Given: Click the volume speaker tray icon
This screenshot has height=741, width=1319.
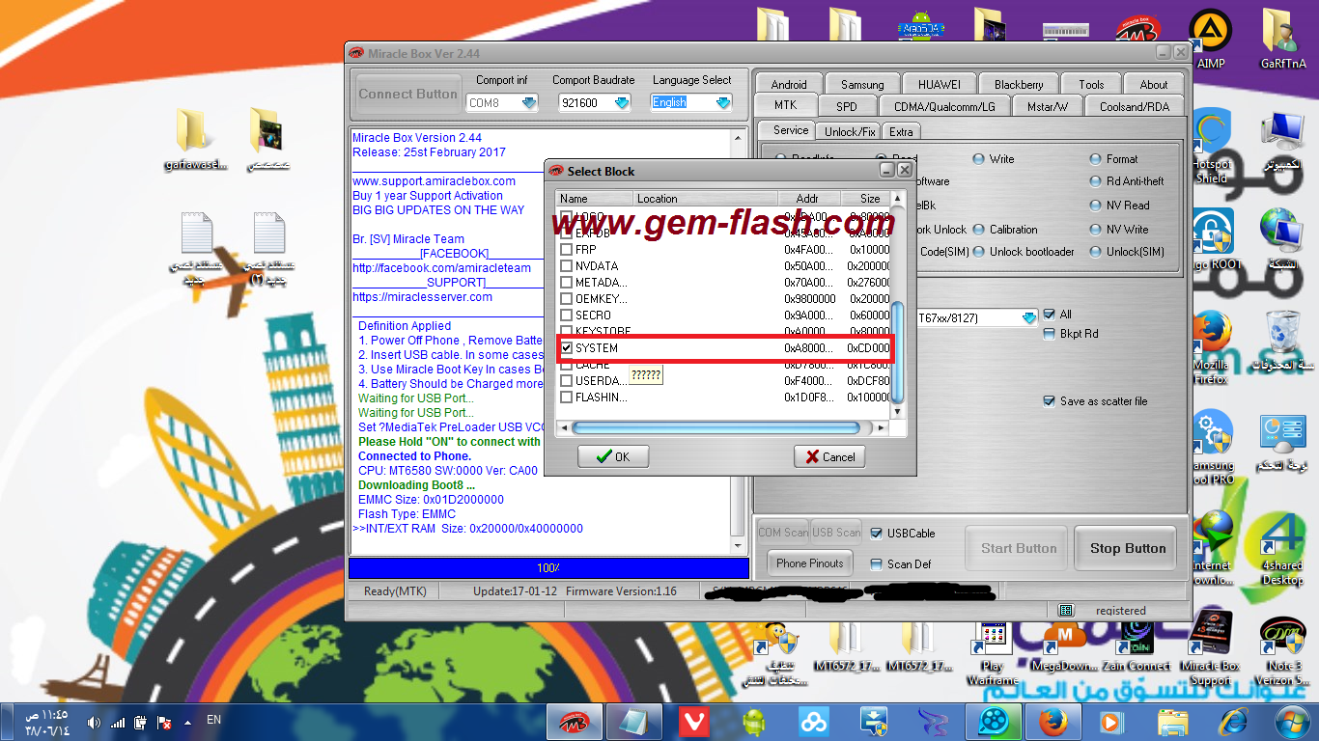Looking at the screenshot, I should pos(94,722).
